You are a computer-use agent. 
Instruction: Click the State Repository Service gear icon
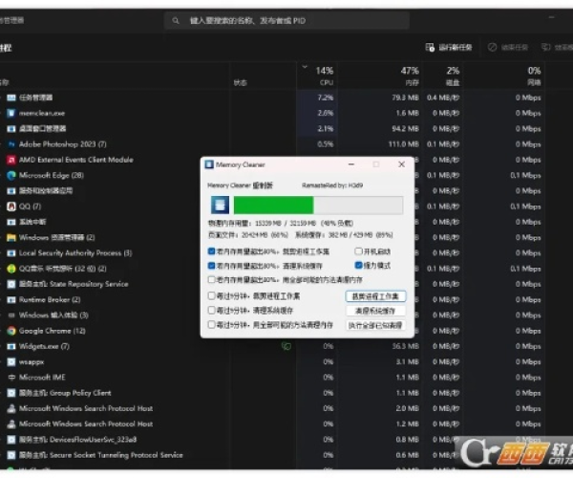coord(11,284)
